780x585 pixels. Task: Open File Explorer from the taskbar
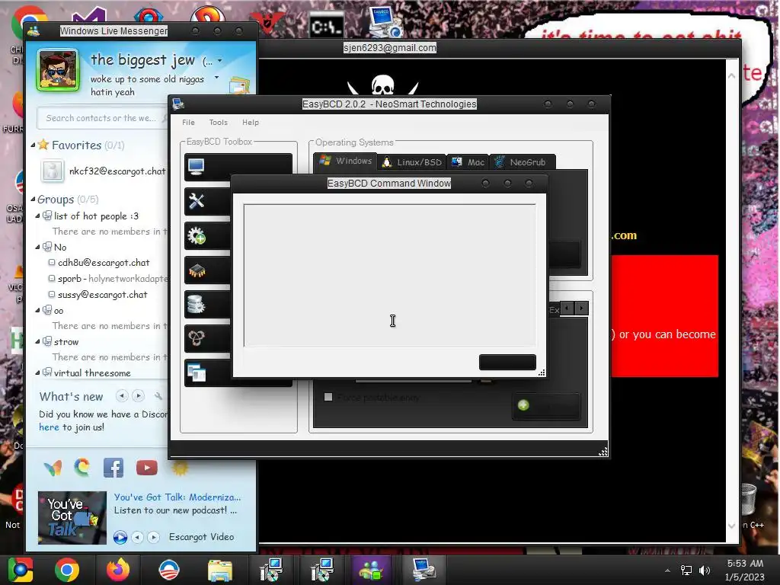[220, 571]
